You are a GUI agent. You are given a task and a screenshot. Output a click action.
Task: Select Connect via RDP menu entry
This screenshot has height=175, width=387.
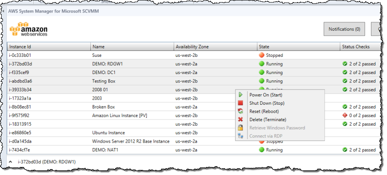280,136
